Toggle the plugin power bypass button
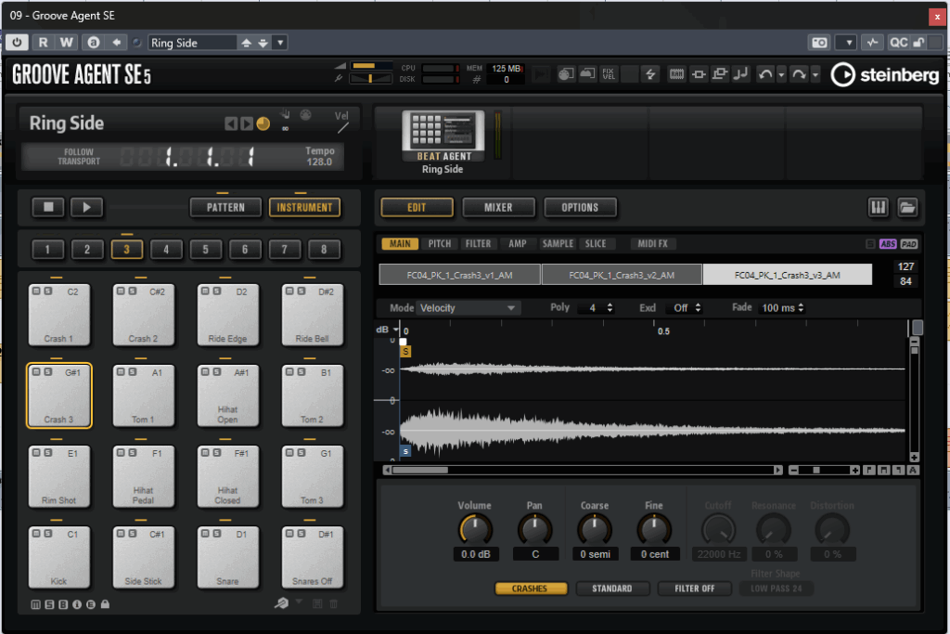 click(x=18, y=43)
